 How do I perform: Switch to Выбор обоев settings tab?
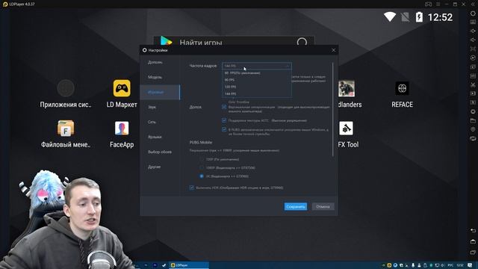[x=160, y=152]
